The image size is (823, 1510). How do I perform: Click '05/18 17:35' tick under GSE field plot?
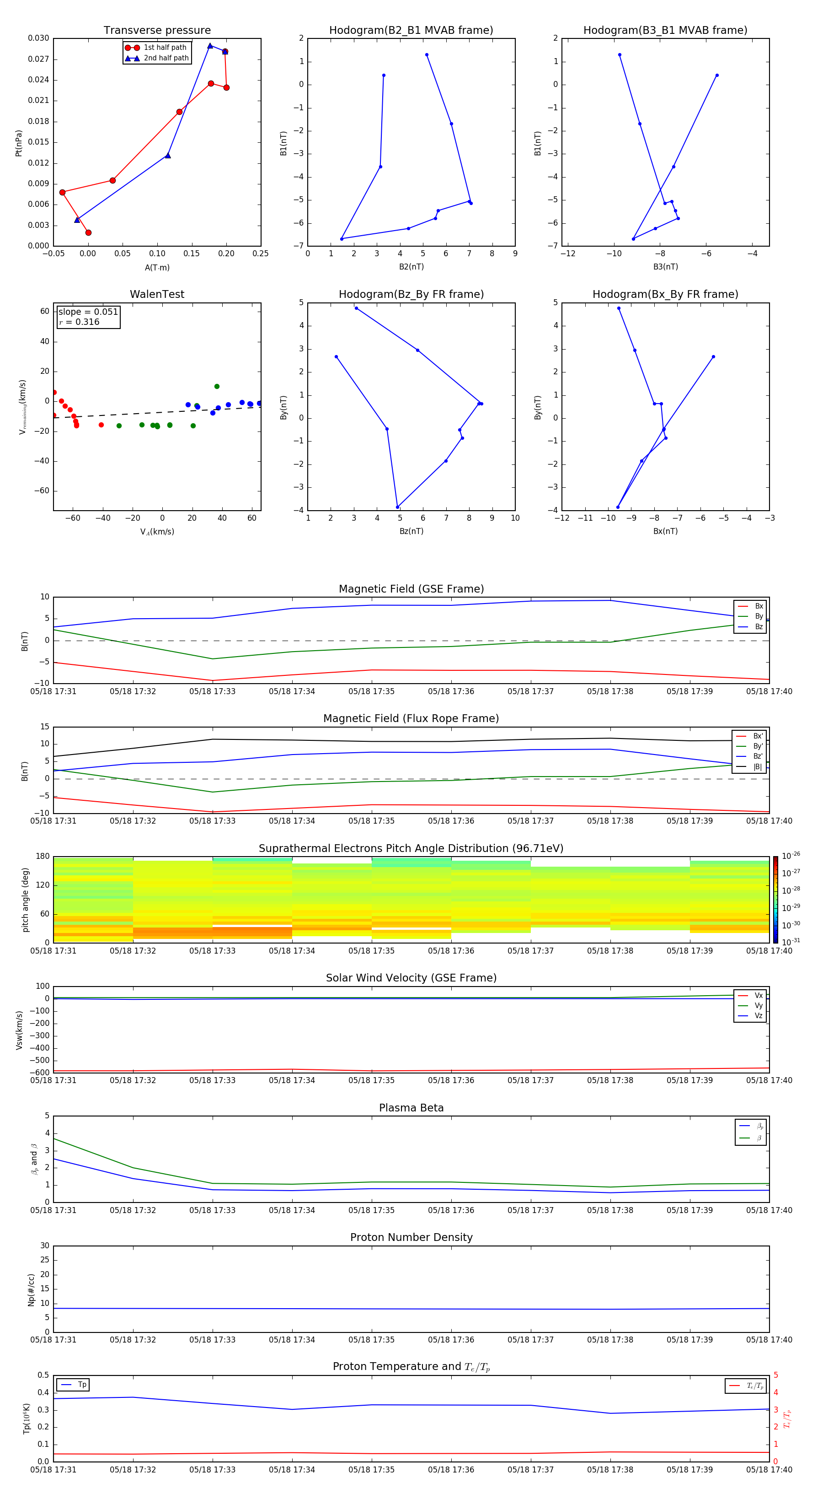371,692
